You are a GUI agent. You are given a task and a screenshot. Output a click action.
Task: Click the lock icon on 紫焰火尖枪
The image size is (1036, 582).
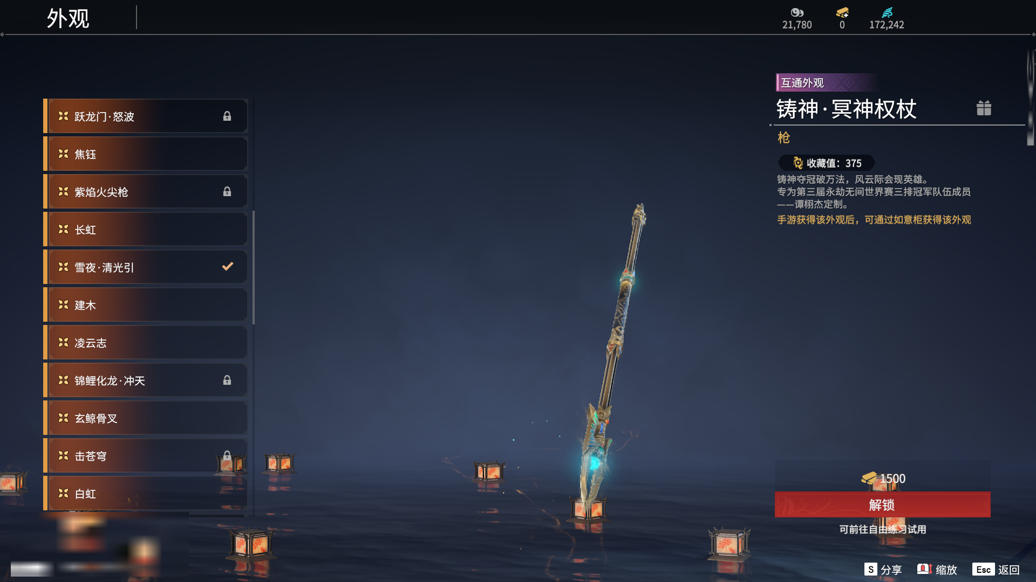[227, 191]
